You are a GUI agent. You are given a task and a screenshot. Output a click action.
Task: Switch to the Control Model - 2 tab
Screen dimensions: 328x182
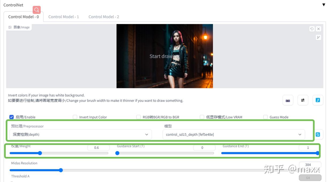coord(104,17)
